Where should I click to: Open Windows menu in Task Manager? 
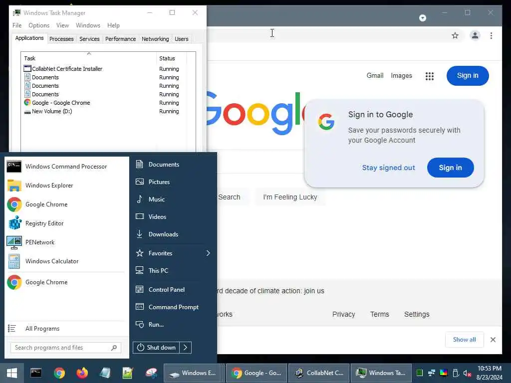point(88,25)
